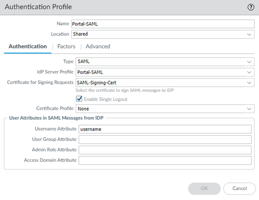This screenshot has width=259, height=200.
Task: Switch to the Factors tab
Action: [x=66, y=46]
